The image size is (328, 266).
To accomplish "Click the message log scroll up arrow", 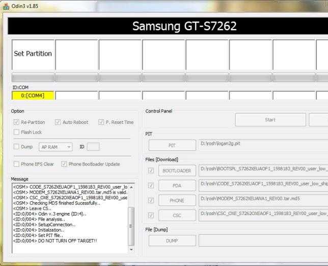I will pyautogui.click(x=131, y=187).
